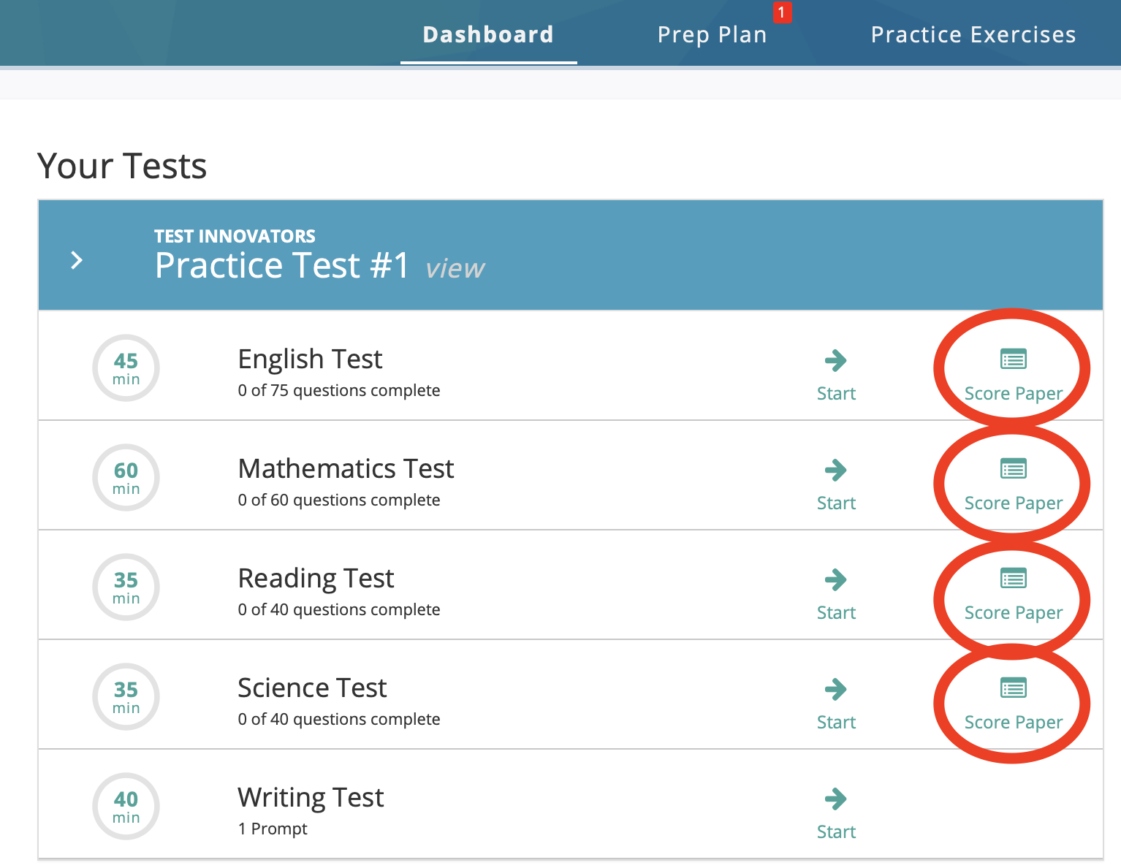Go to the Practice Exercises tab

973,34
